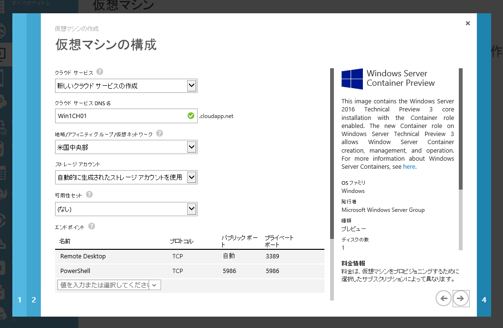The height and width of the screenshot is (328, 503).
Task: Open the 可用性セット (なし) dropdown
Action: [x=126, y=209]
